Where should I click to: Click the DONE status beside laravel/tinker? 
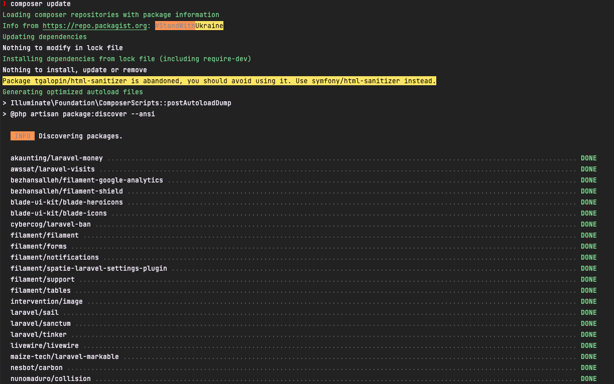tap(588, 334)
